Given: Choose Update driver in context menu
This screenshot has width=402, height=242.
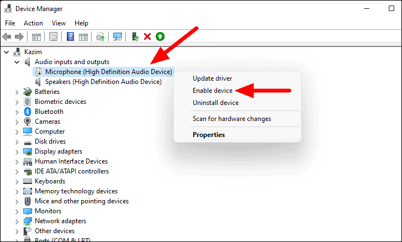Looking at the screenshot, I should coord(212,78).
